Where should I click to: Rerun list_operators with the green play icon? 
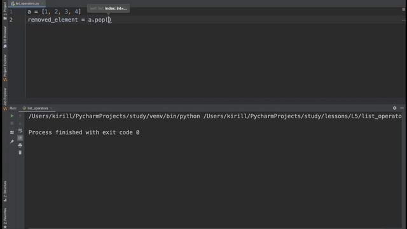12,116
